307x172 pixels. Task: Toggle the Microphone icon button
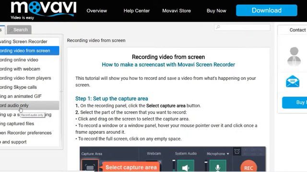pyautogui.click(x=218, y=166)
